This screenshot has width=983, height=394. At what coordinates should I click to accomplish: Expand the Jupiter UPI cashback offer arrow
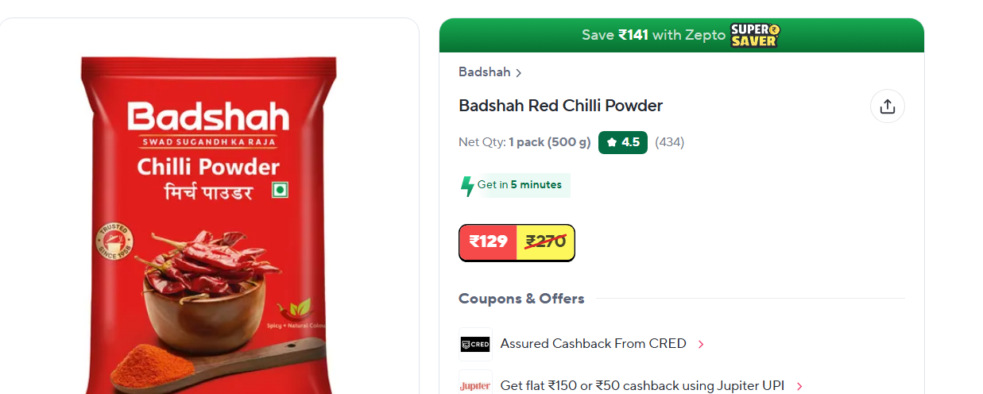point(799,386)
